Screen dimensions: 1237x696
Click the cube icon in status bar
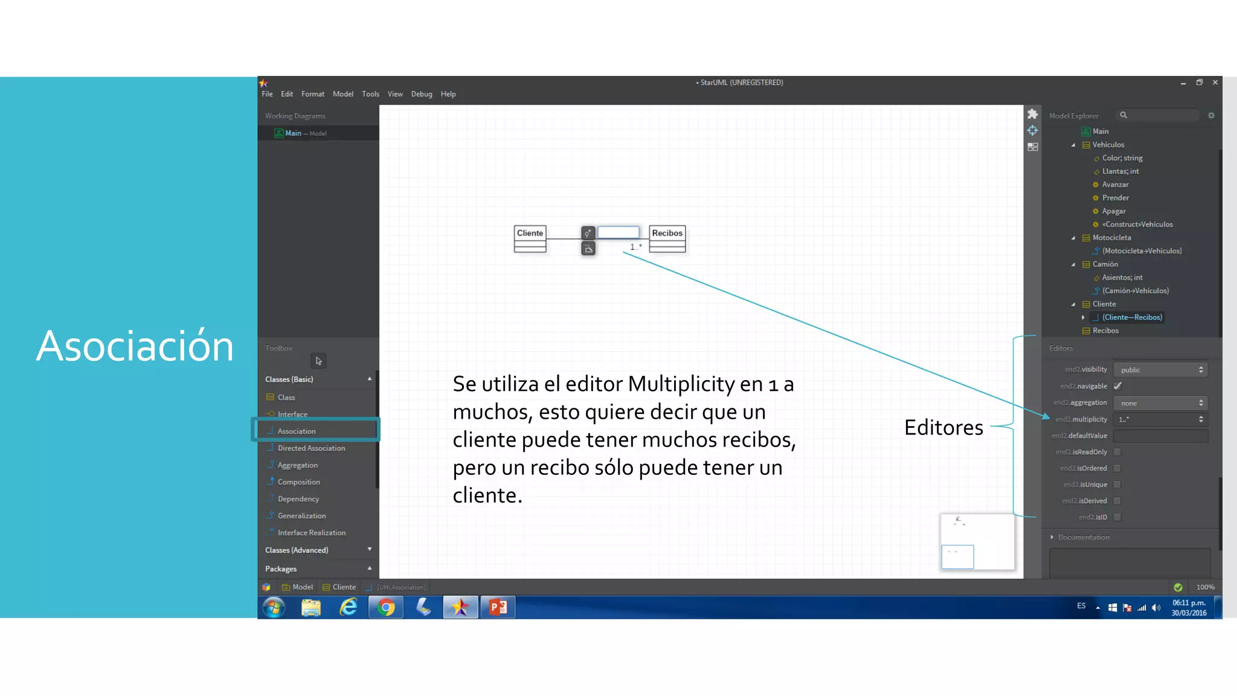coord(266,587)
